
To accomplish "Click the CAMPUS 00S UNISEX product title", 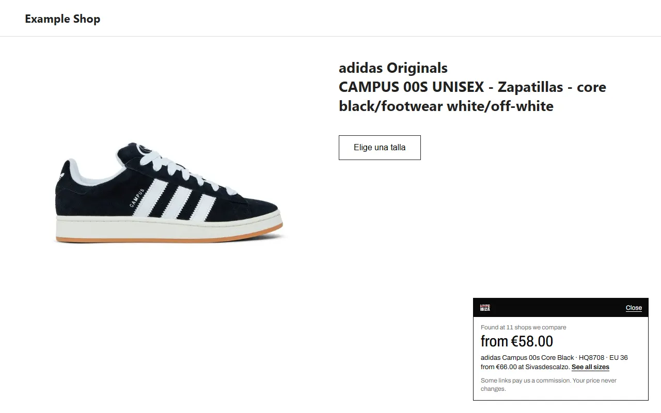I will pos(472,97).
